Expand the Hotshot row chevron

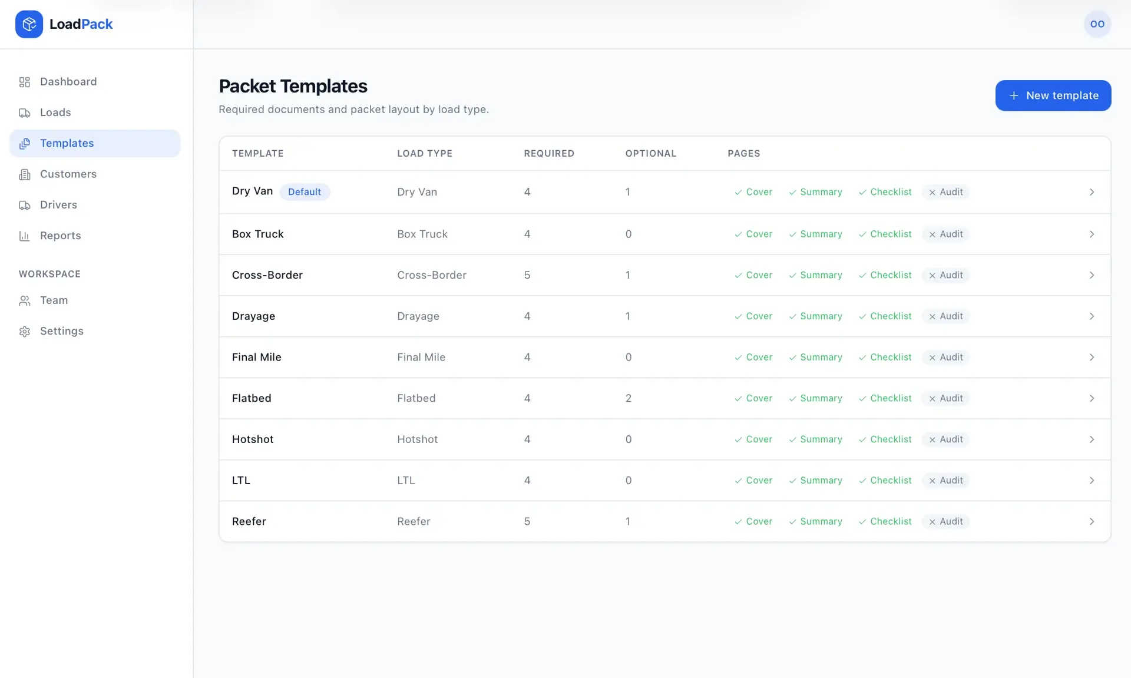pos(1092,439)
